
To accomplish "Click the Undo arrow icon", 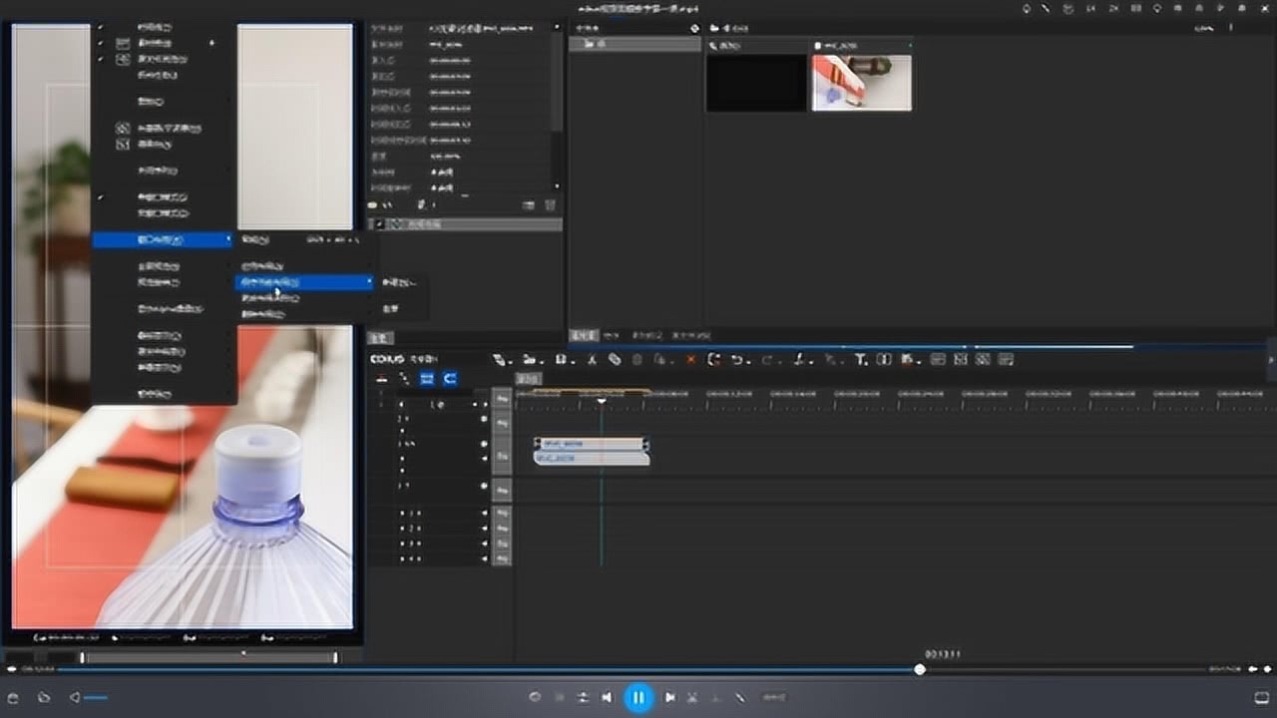I will click(x=736, y=359).
